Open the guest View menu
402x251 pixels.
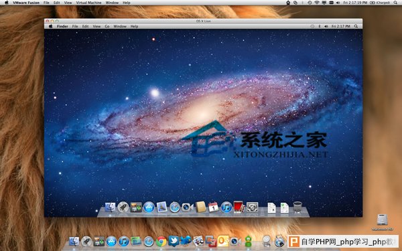tap(96, 26)
